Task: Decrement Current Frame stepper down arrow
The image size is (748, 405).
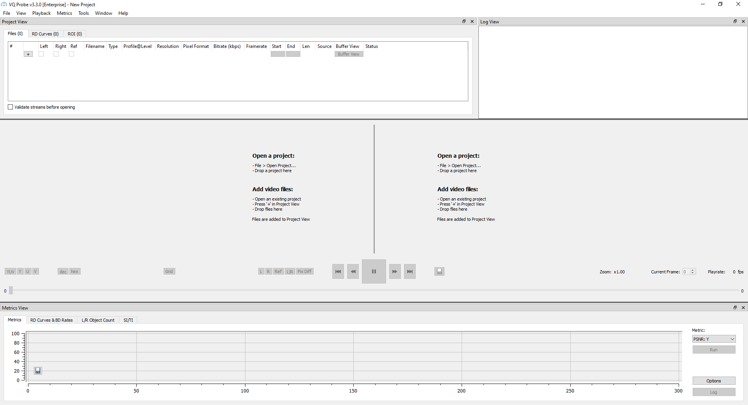Action: tap(693, 273)
